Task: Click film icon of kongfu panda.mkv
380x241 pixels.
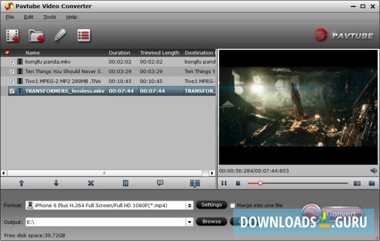Action: click(20, 61)
